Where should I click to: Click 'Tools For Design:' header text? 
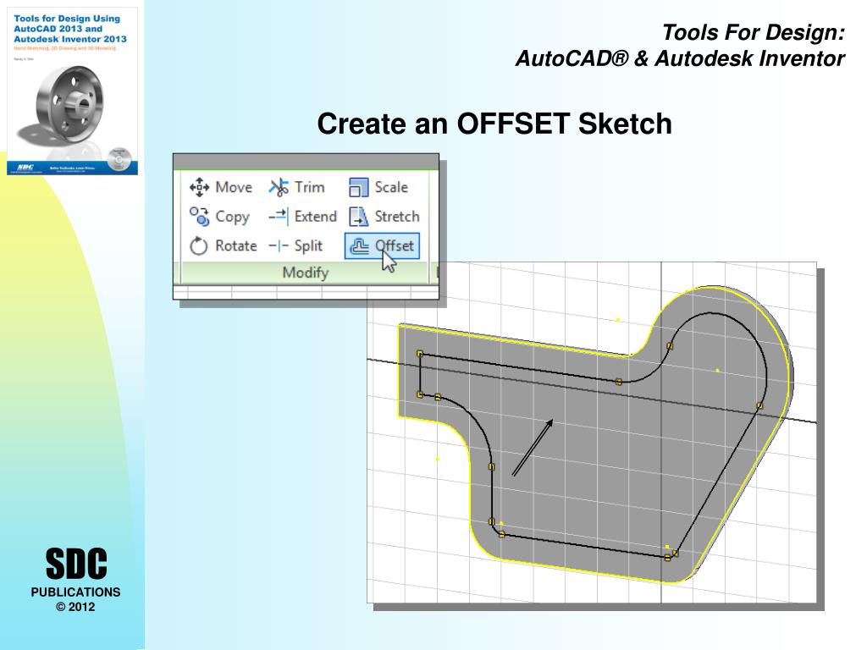(x=754, y=32)
